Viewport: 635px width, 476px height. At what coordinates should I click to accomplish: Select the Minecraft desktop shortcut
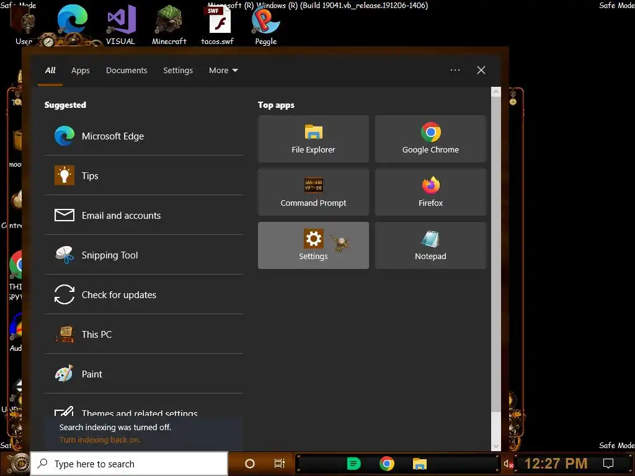(x=169, y=24)
